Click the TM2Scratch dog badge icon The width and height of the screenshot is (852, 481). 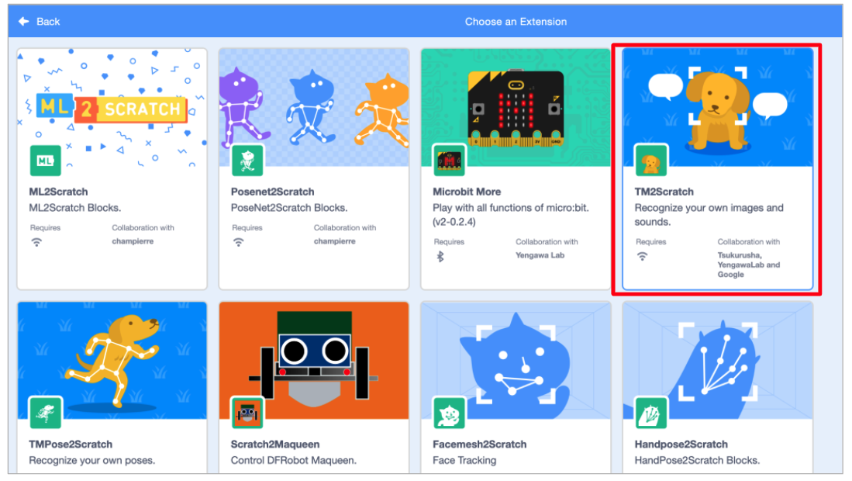(x=651, y=161)
